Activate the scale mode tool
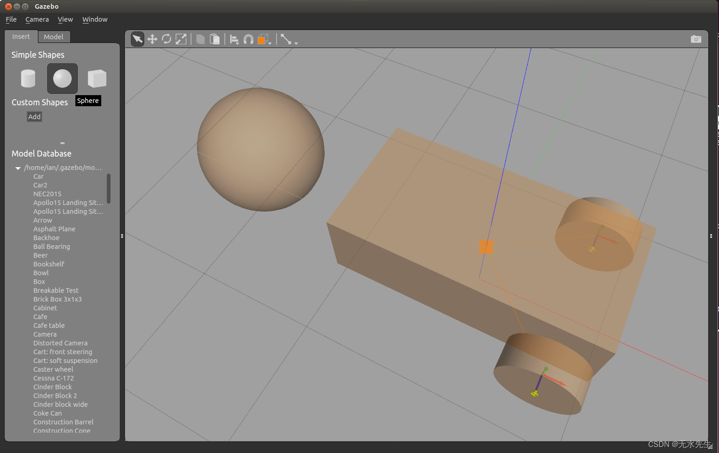The width and height of the screenshot is (719, 453). pos(181,39)
